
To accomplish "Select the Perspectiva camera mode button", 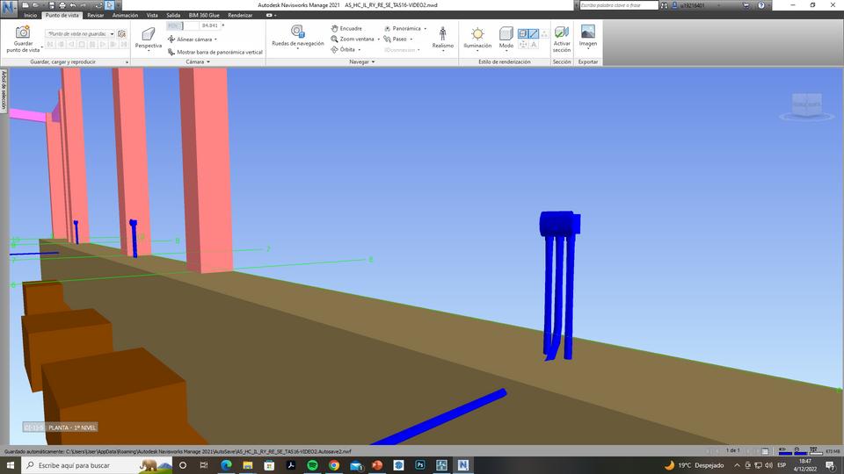I will [x=149, y=38].
